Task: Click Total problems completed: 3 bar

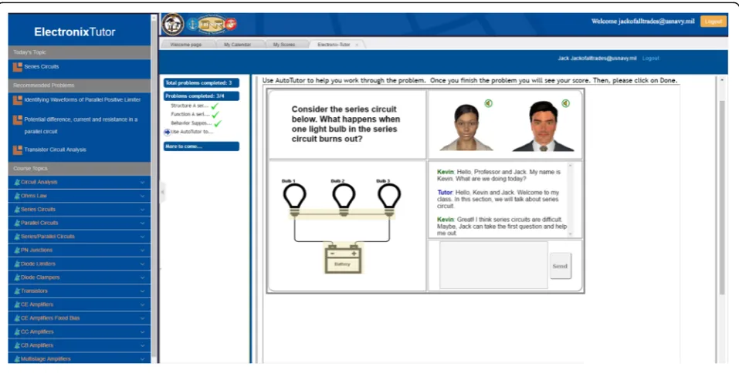Action: coord(202,82)
